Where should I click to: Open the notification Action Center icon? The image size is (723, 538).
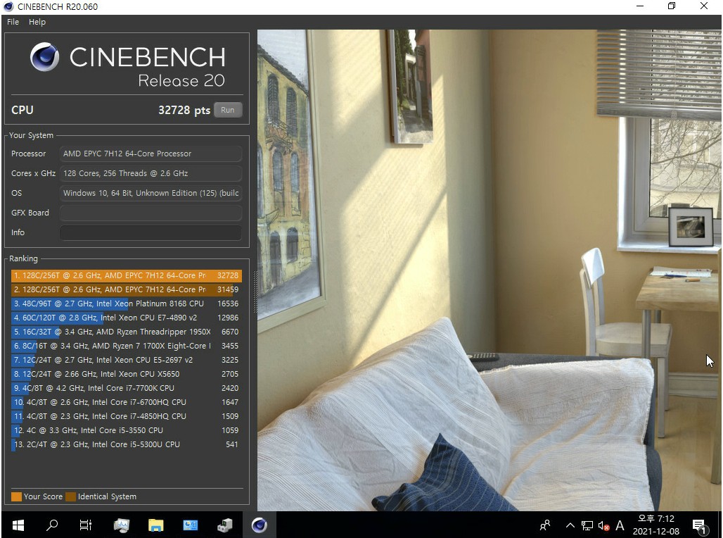tap(699, 525)
